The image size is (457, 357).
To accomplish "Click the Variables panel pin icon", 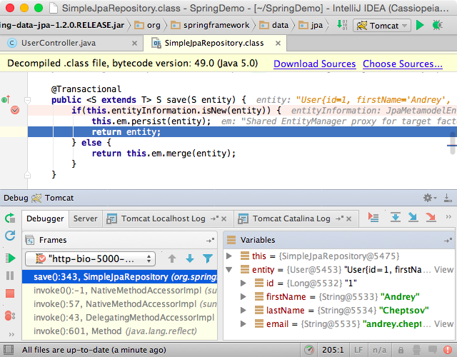I will [448, 241].
